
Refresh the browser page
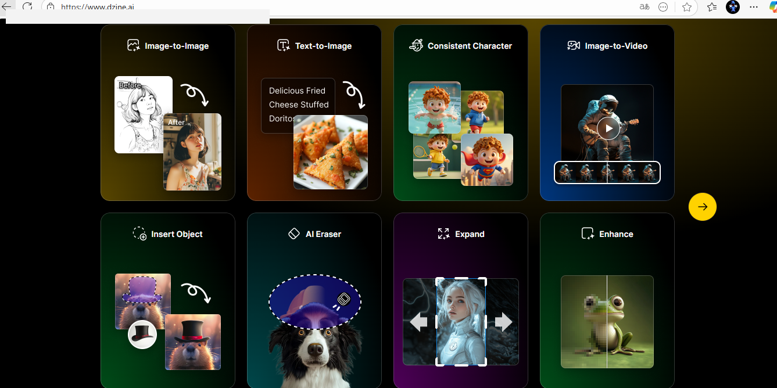click(x=27, y=7)
